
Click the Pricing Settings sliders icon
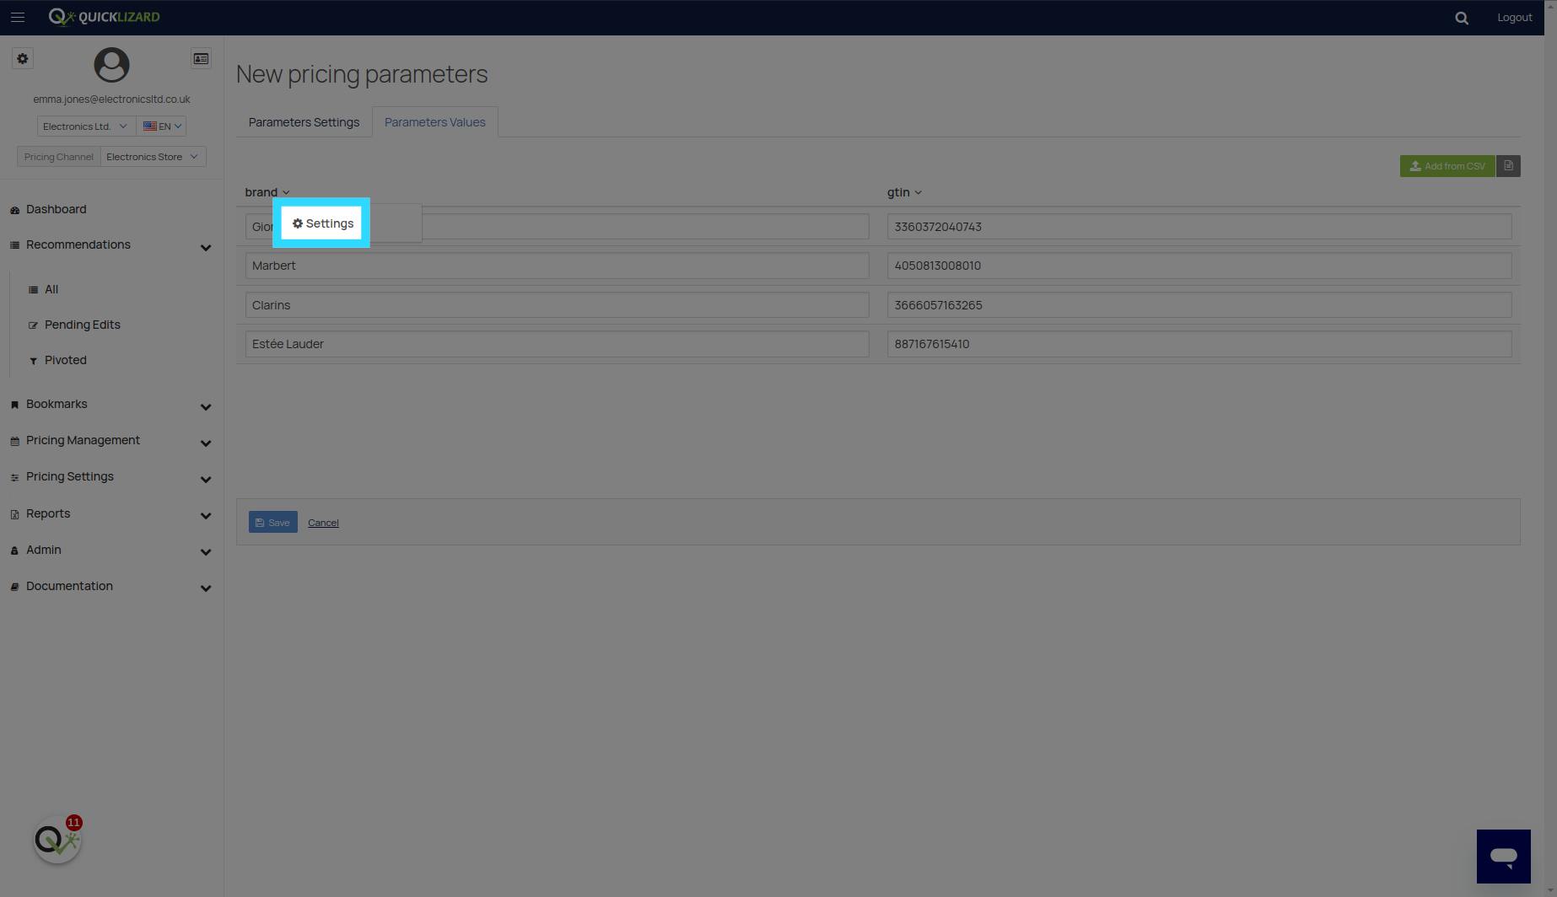click(x=14, y=477)
